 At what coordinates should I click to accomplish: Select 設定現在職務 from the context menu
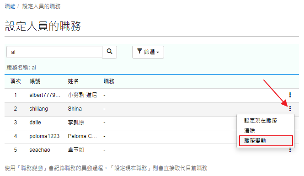(261, 121)
